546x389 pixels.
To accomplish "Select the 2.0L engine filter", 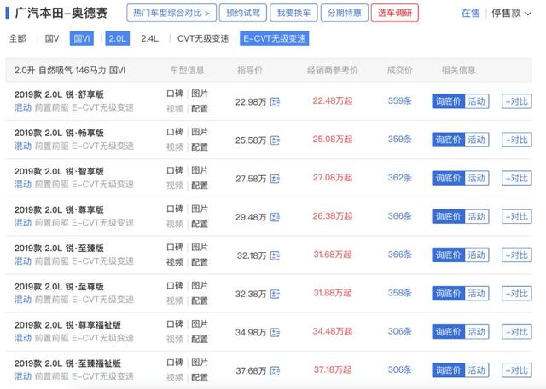I will click(118, 38).
